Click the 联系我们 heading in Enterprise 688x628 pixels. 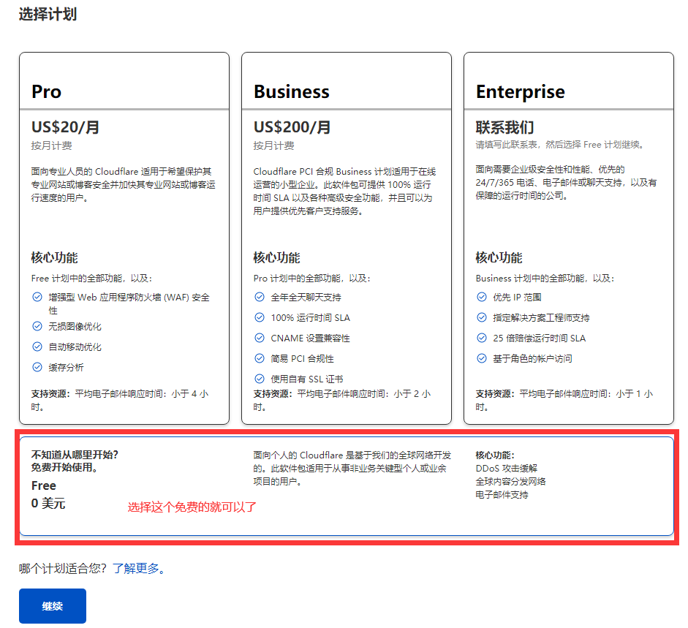pos(504,127)
